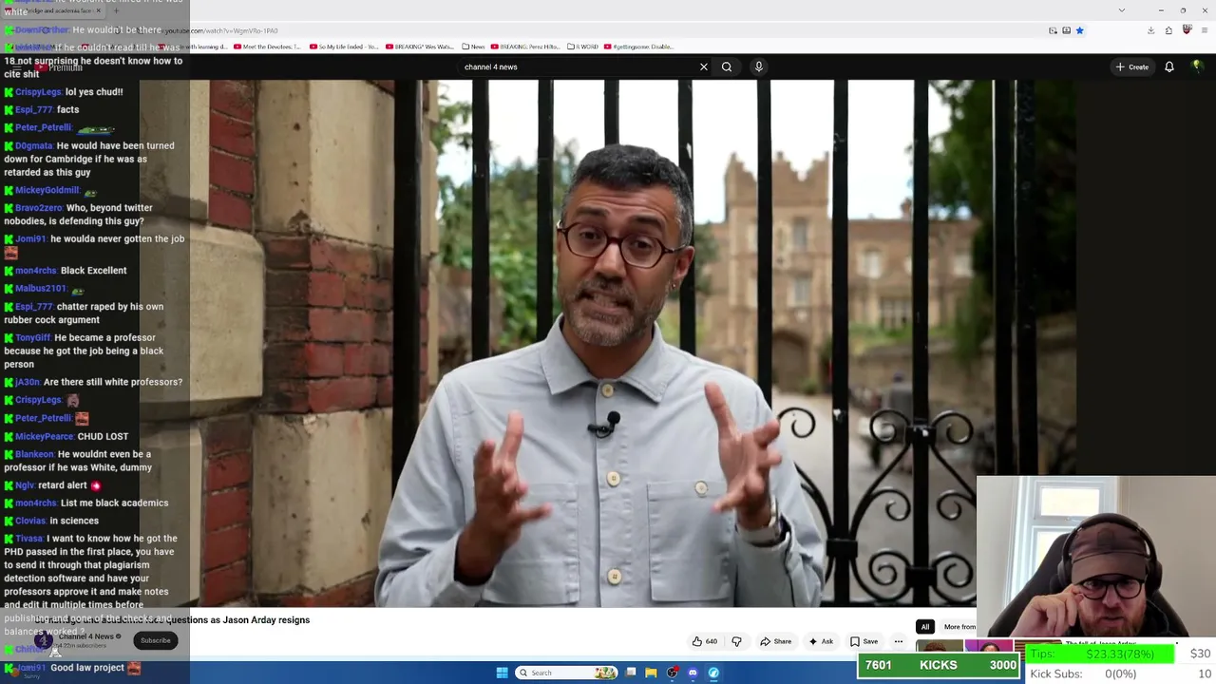This screenshot has height=684, width=1216.
Task: Open '#gettingsome: Disable...' bookmark
Action: 640,47
